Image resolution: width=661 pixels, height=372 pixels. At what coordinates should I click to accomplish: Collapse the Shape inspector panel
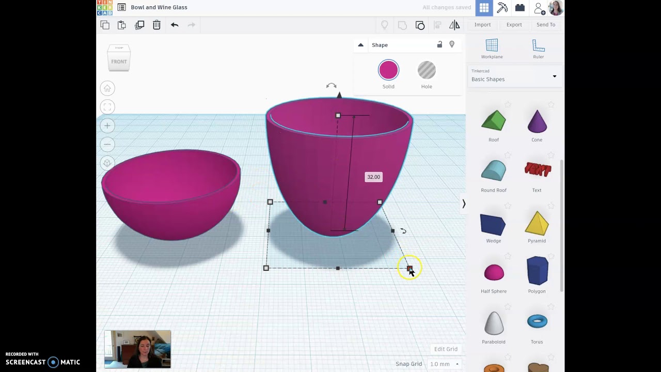[361, 45]
